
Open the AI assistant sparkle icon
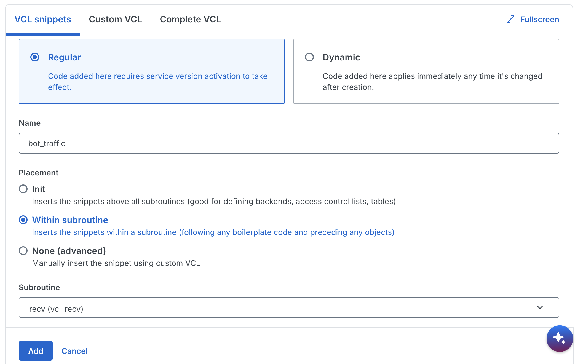pyautogui.click(x=560, y=338)
